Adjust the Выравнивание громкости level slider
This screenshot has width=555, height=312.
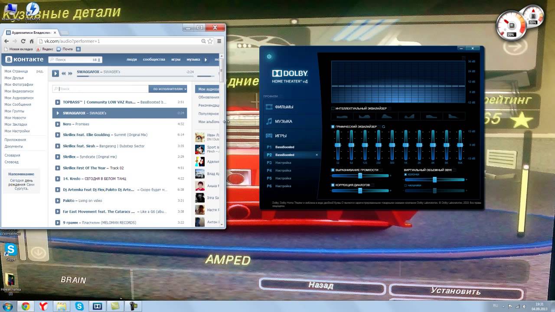coord(360,175)
